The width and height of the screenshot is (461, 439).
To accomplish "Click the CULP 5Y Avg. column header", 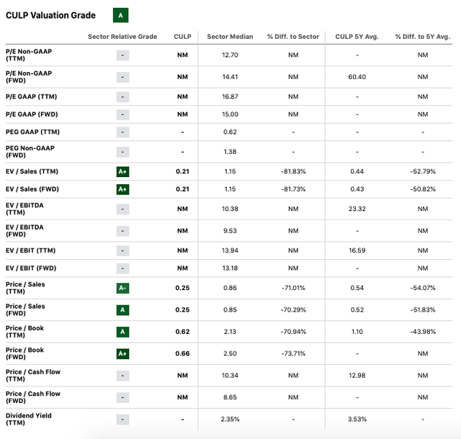I will 357,37.
